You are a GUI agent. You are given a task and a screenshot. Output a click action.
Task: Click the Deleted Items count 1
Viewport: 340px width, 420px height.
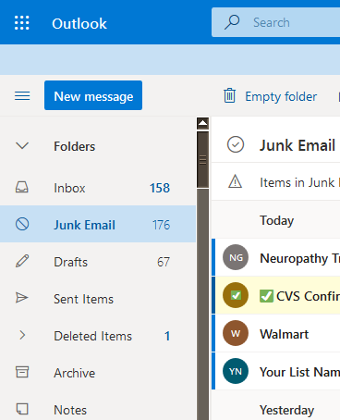167,336
